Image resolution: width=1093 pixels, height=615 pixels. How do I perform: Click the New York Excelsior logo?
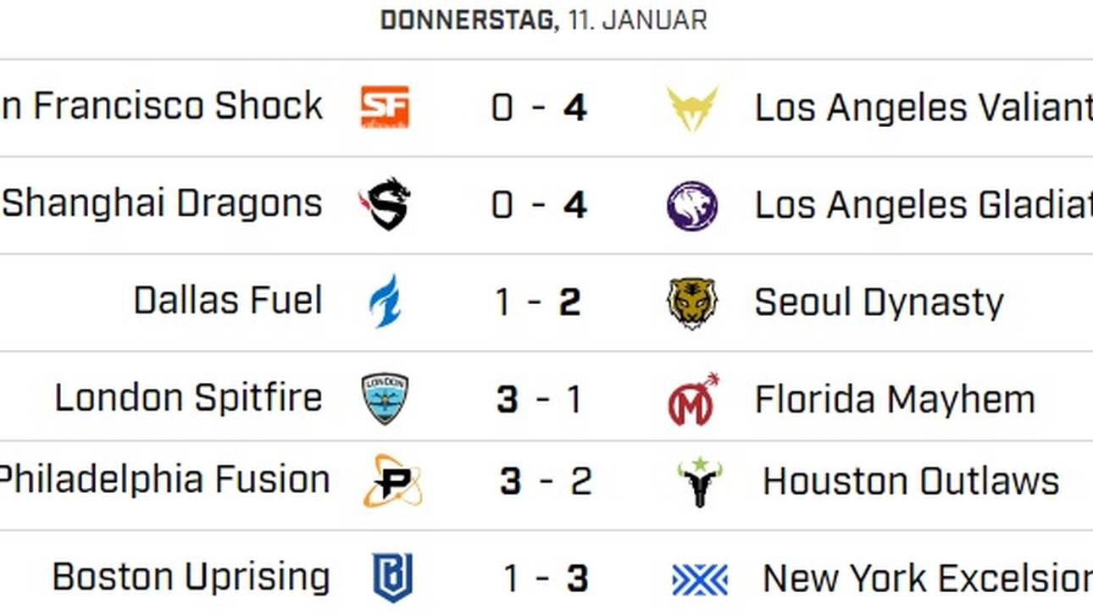(x=700, y=579)
